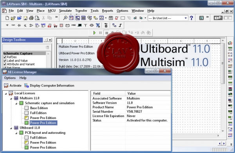Click Activate in NI License Manager

tap(13, 85)
